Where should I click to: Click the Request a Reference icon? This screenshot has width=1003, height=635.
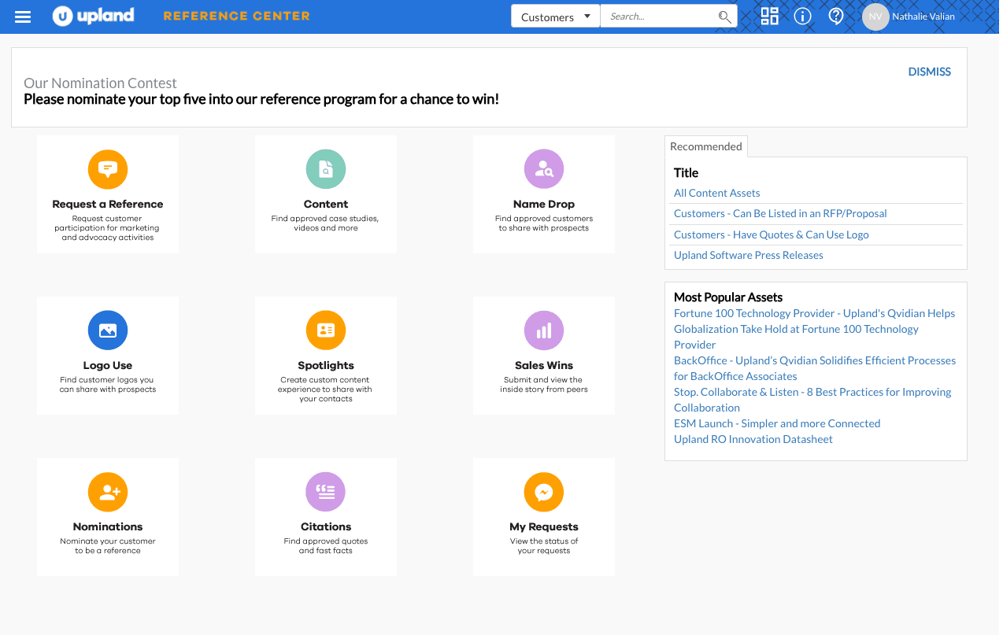coord(108,169)
